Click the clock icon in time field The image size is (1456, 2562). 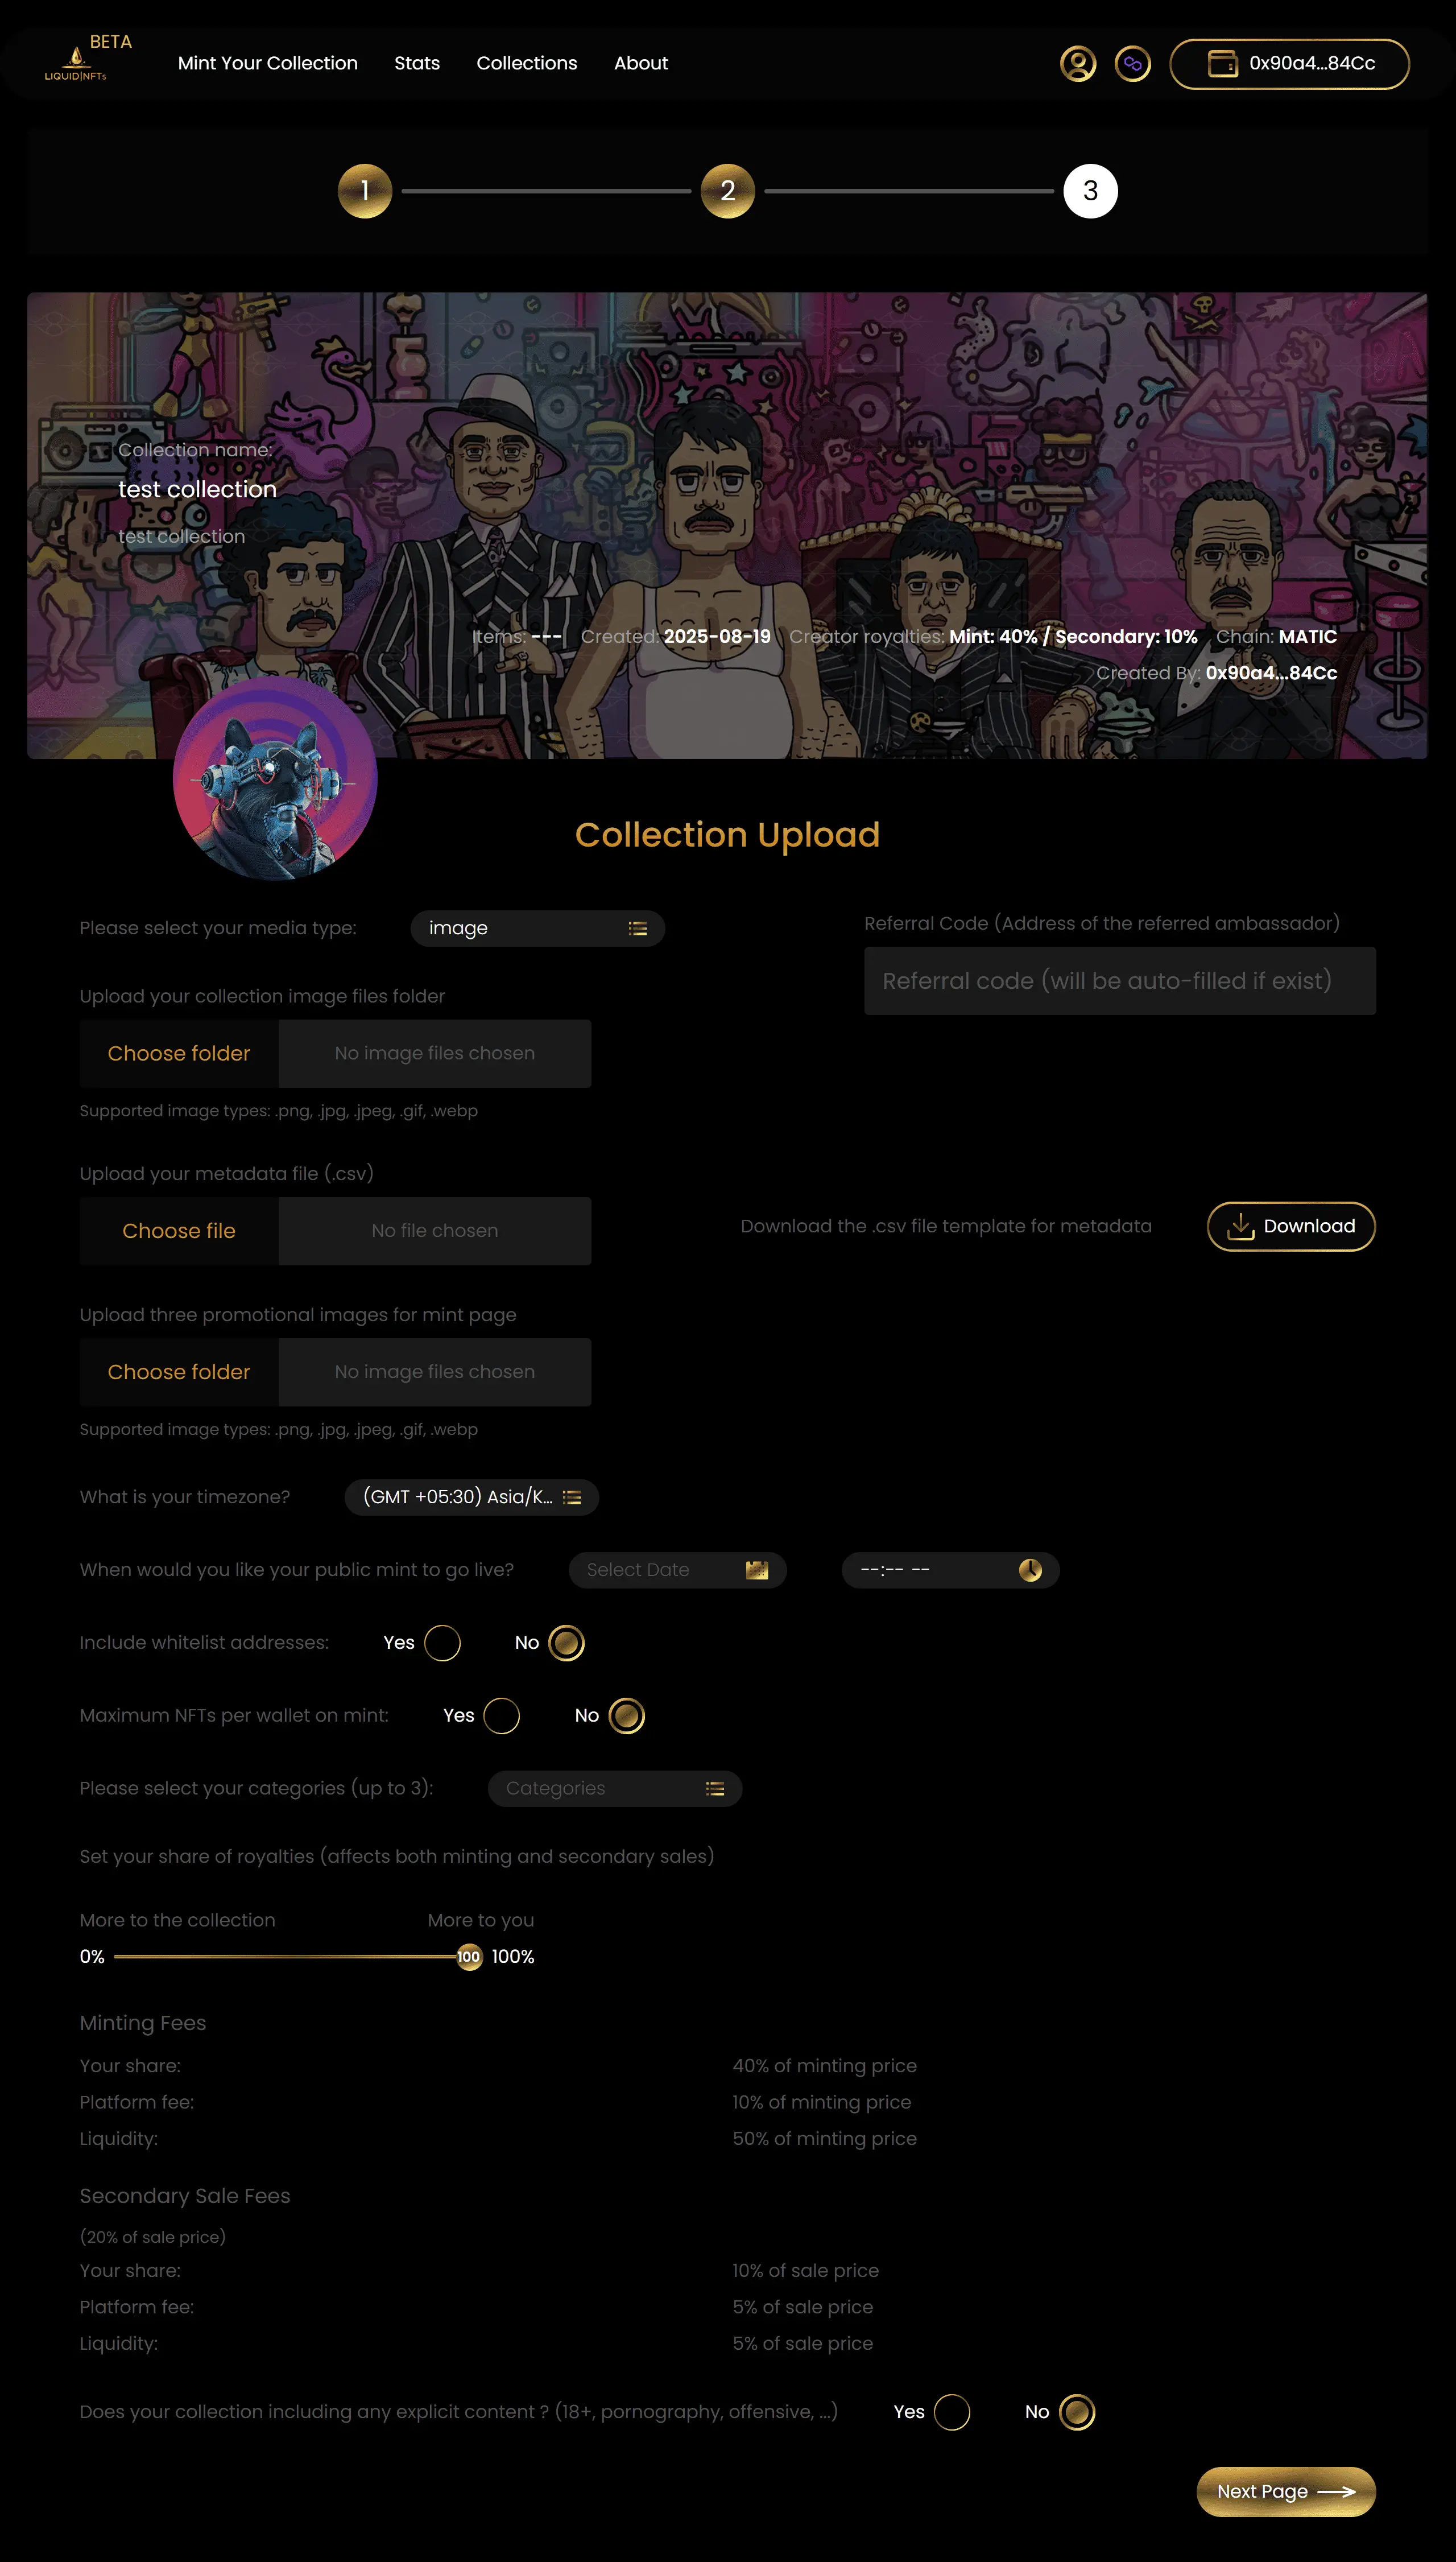click(x=1030, y=1570)
